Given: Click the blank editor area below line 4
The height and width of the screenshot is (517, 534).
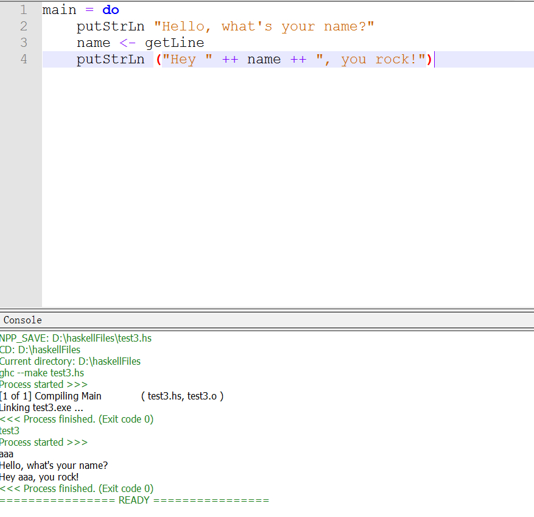Looking at the screenshot, I should coord(288,188).
